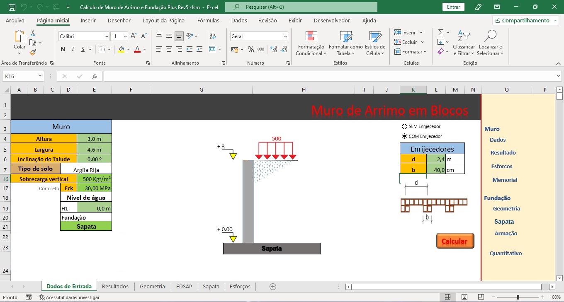564x302 pixels.
Task: Click Increase Decimal icon
Action: pyautogui.click(x=274, y=49)
